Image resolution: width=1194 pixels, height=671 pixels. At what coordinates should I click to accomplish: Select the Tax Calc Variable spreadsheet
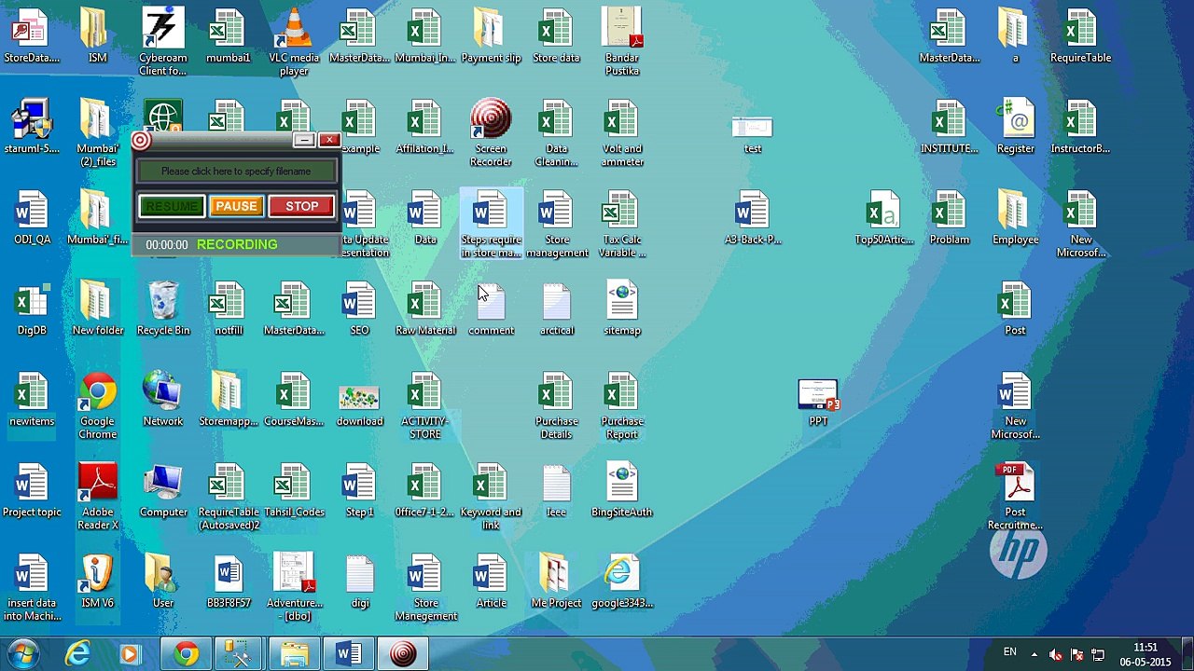622,225
